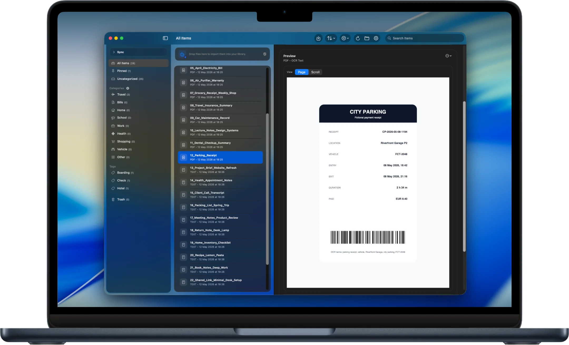Select 14_Health_Appointment_Notes item

click(220, 182)
